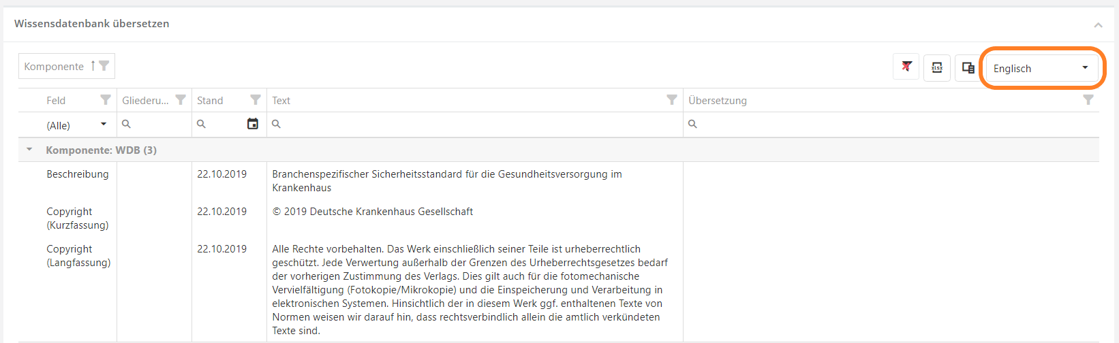Collapse the Komponente: WDB group
This screenshot has width=1119, height=343.
29,150
